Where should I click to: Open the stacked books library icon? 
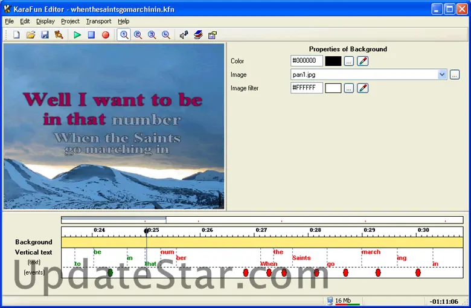click(x=198, y=35)
